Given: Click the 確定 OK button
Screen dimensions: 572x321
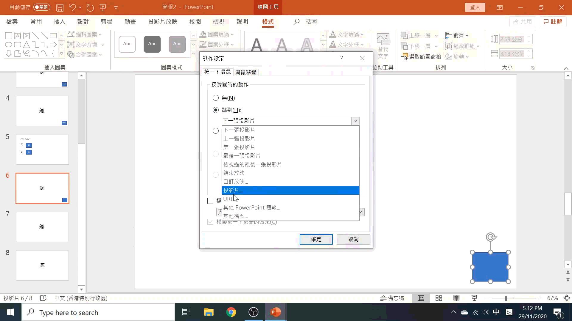Looking at the screenshot, I should (316, 239).
